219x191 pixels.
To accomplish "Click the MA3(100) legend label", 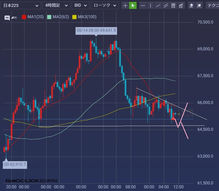I will click(87, 17).
